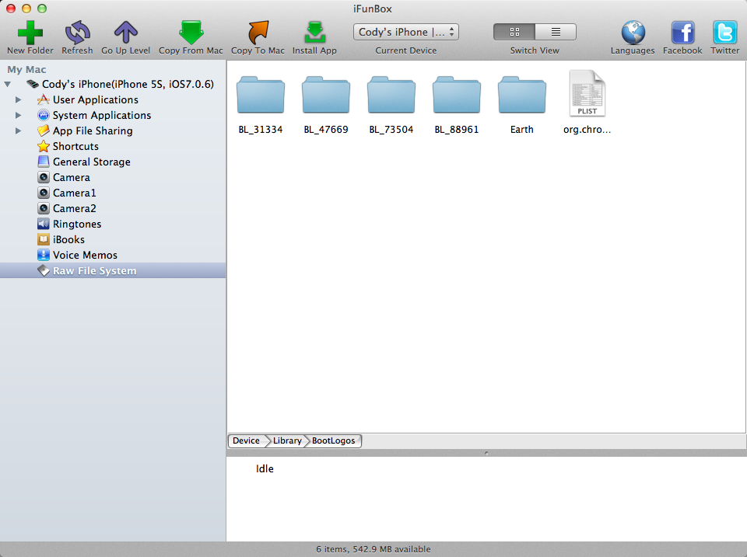
Task: Open the Install App tool
Action: (x=314, y=33)
